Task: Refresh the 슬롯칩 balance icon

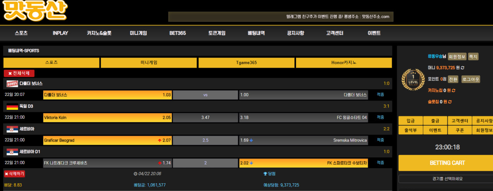Action: pos(450,102)
